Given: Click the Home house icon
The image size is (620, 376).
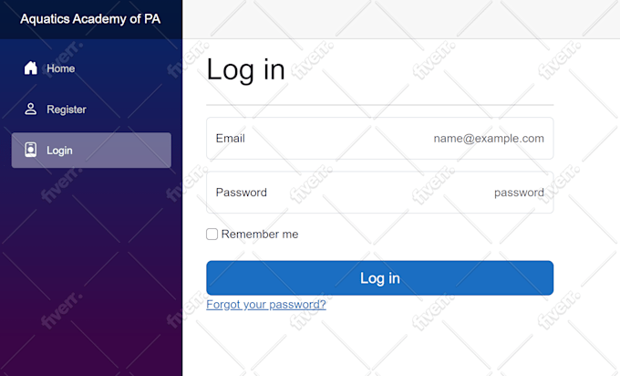Looking at the screenshot, I should tap(30, 68).
